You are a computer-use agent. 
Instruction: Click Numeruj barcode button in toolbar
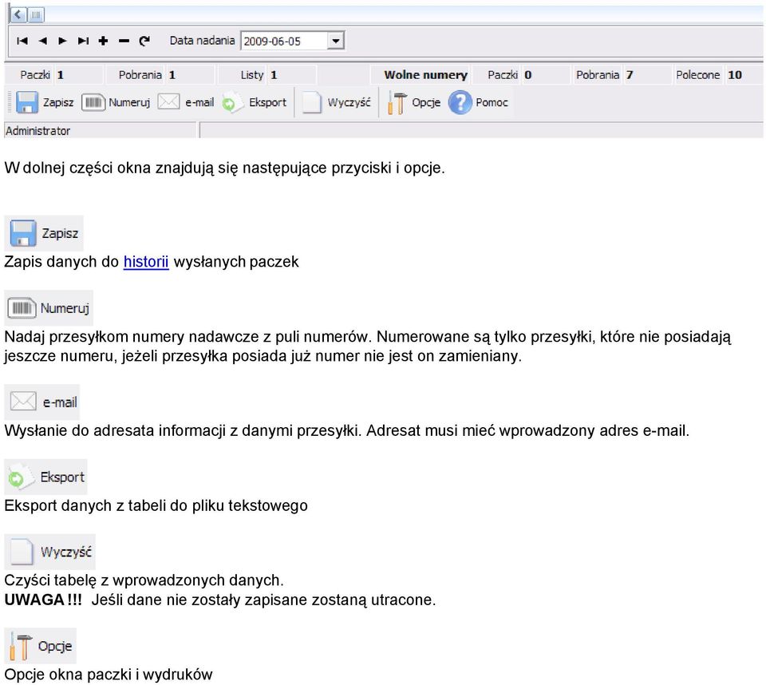116,103
